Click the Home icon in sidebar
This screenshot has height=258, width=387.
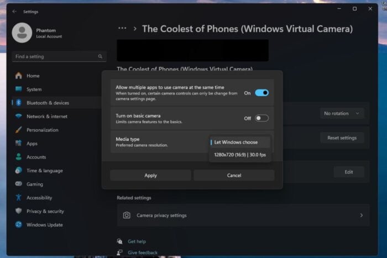[x=19, y=76]
